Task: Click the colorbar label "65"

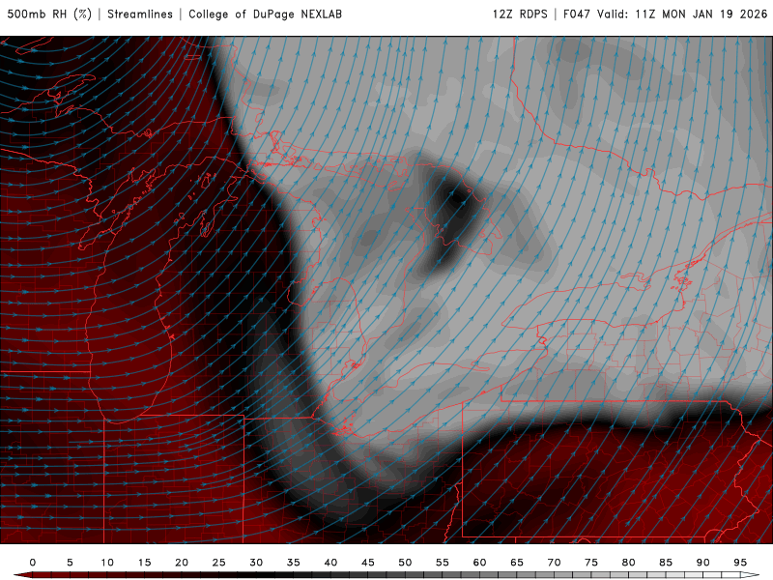Action: 517,563
